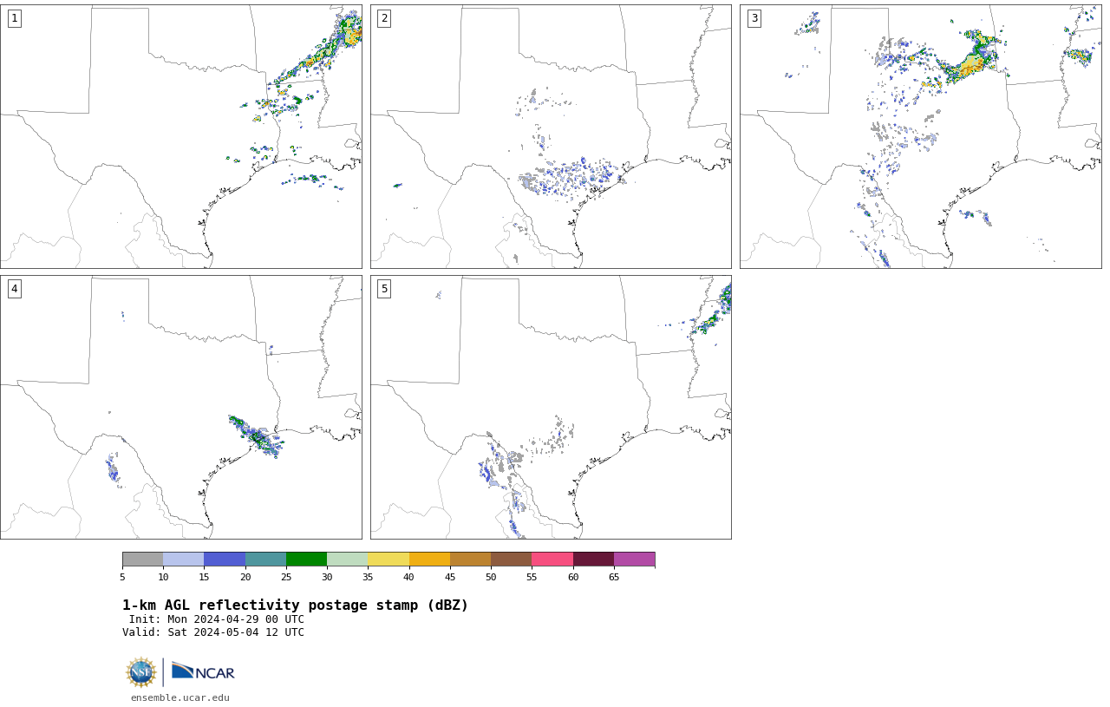Image resolution: width=1110 pixels, height=707 pixels.
Task: Click the panel number label 5
Action: [384, 289]
